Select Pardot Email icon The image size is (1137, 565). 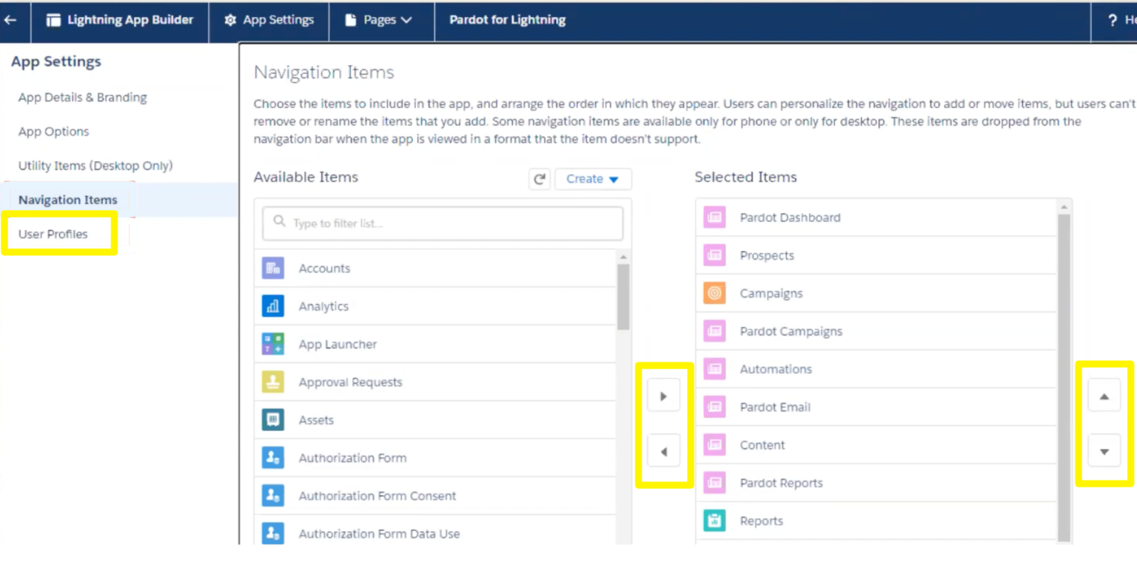(x=714, y=407)
